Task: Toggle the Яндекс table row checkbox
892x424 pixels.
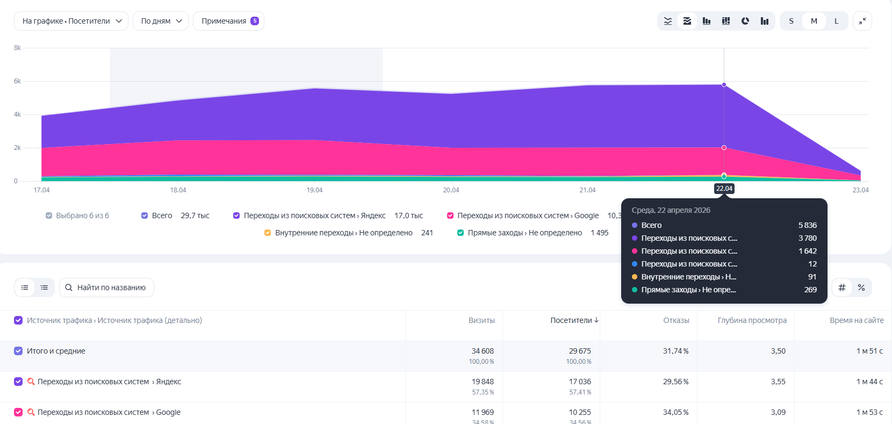Action: click(18, 382)
